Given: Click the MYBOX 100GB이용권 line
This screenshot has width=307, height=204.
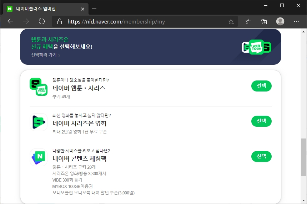Looking at the screenshot, I should click(x=72, y=187).
